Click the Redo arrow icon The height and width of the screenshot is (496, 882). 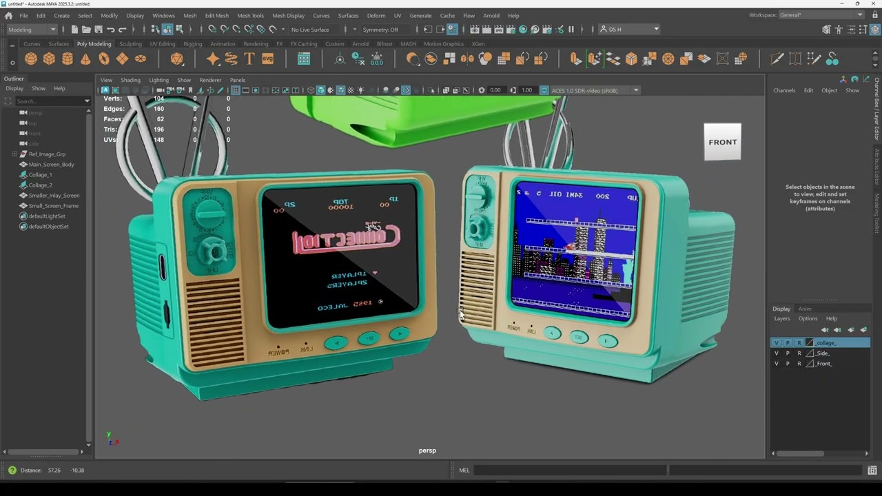coord(123,29)
